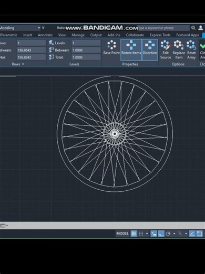Click Rows Between field showing 156.8343

31,50
